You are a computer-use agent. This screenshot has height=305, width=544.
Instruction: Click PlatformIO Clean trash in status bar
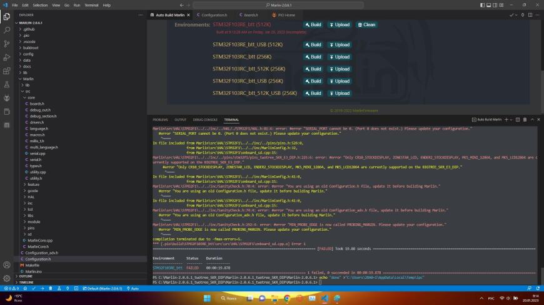coord(51,288)
